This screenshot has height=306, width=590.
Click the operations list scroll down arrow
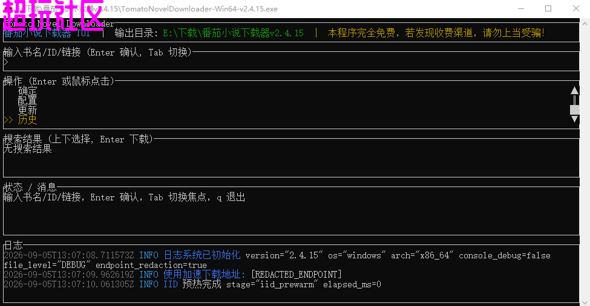coord(574,120)
